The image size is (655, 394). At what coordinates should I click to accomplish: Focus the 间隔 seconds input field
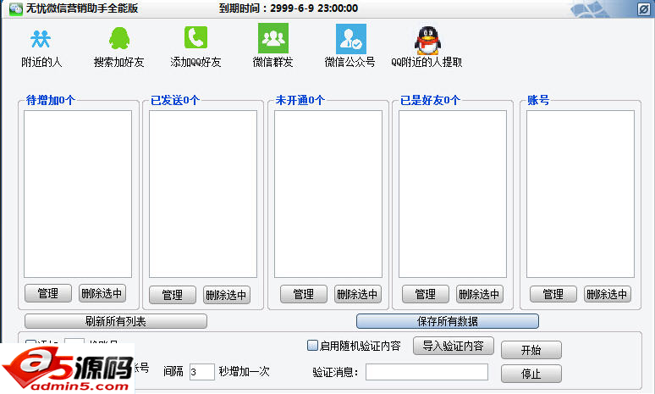click(202, 371)
